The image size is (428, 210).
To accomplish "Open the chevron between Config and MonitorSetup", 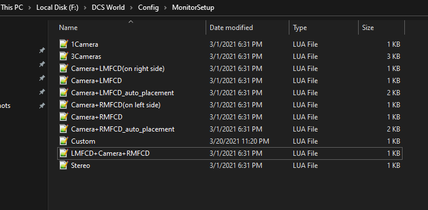I will tap(165, 7).
